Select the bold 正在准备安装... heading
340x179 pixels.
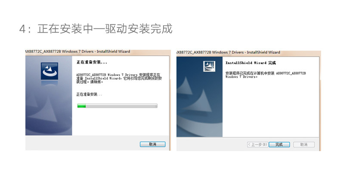coord(92,62)
